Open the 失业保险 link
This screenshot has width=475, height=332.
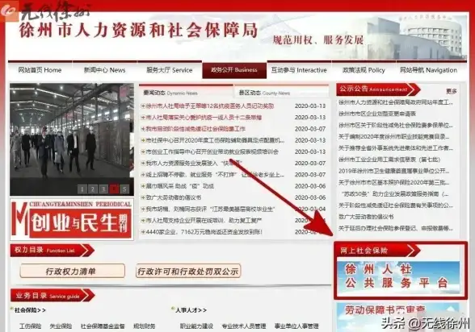coord(61,326)
